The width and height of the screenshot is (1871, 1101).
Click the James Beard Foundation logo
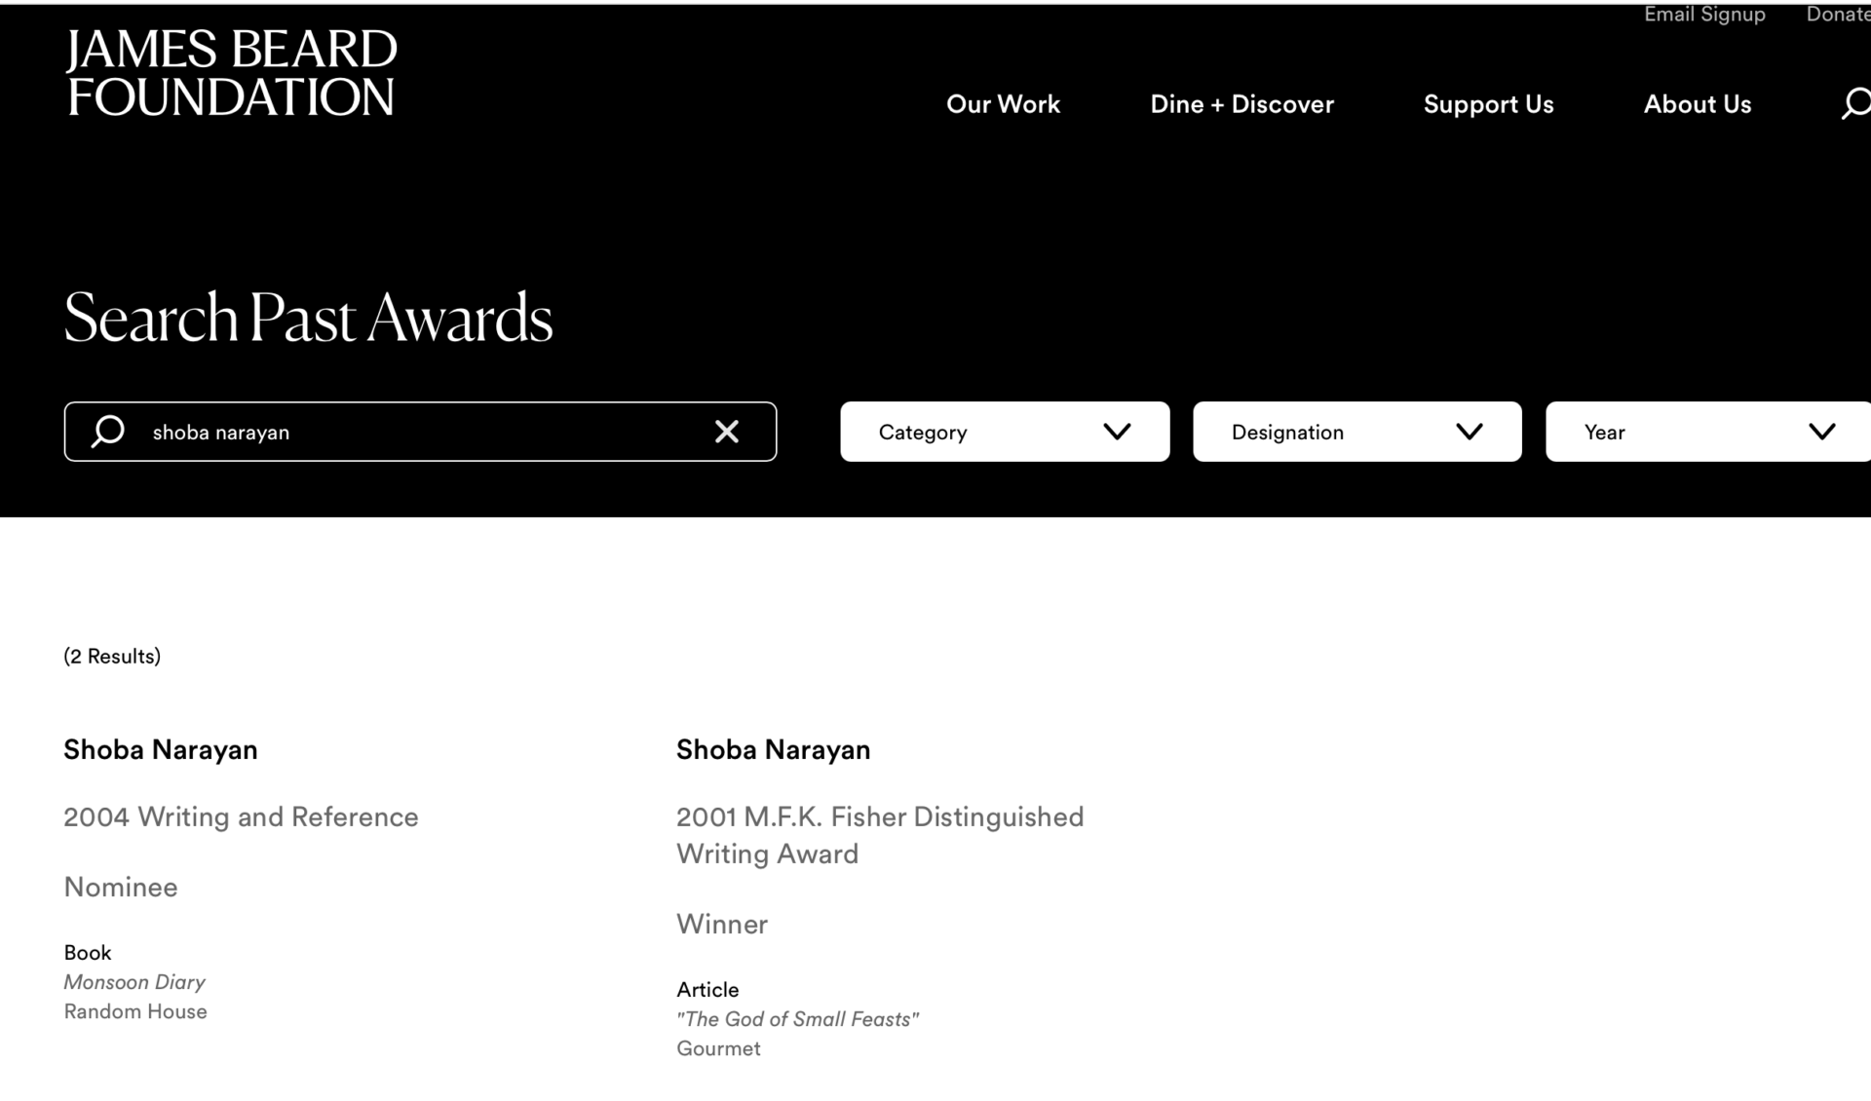(231, 73)
